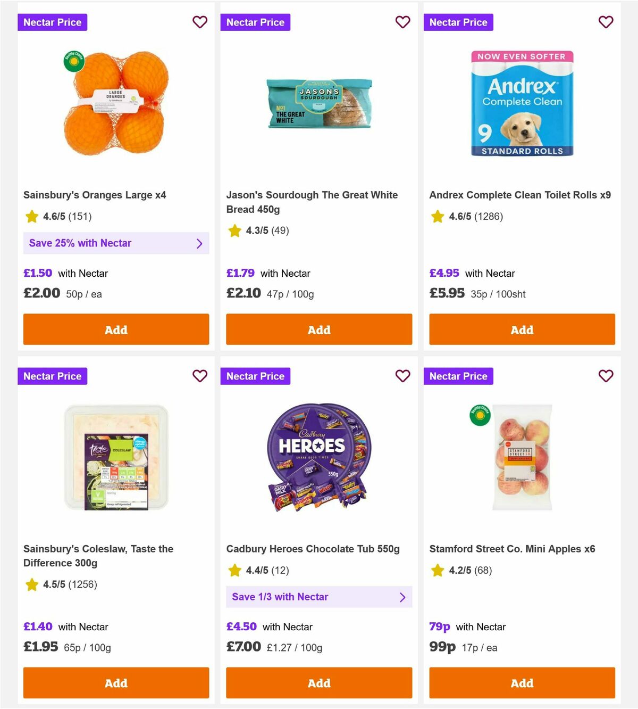Screen dimensions: 638x709
Task: Tap the heart icon on Sainsbury's Coleslaw
Action: click(199, 376)
